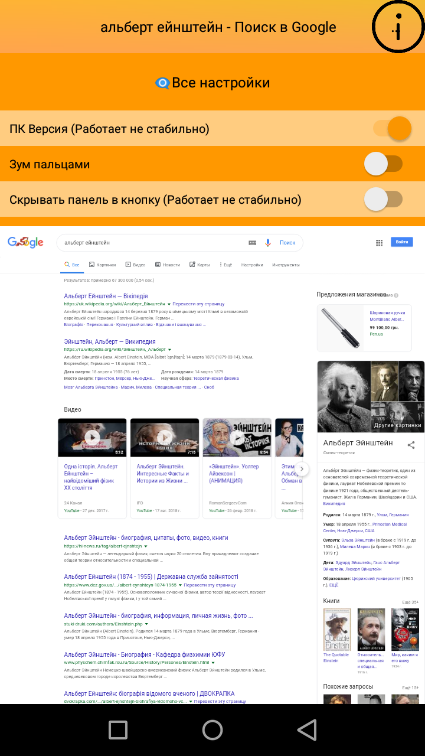Open the Google apps grid icon

click(380, 242)
